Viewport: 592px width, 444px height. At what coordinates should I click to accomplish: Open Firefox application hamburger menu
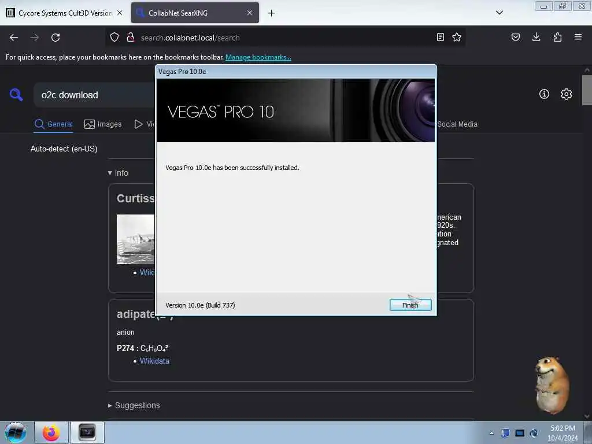578,37
